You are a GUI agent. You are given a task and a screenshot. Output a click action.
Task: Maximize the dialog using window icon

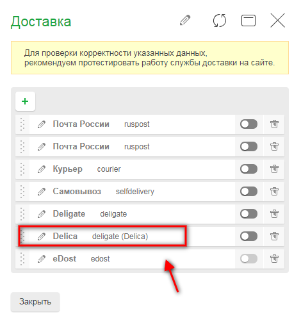coord(248,21)
